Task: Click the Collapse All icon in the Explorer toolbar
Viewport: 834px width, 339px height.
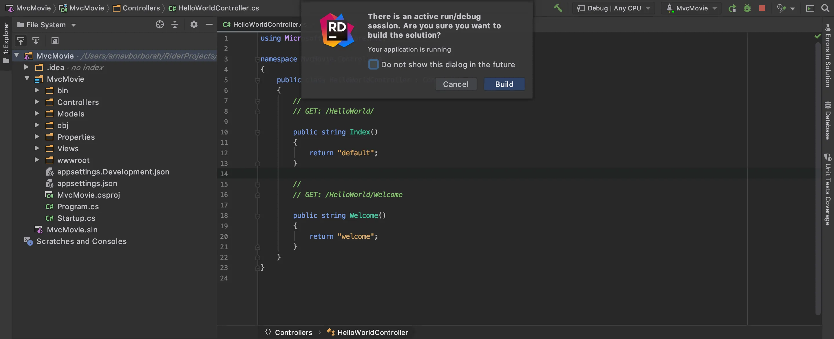Action: (175, 25)
